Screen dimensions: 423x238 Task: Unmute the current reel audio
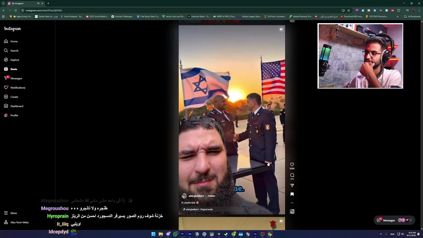(281, 29)
